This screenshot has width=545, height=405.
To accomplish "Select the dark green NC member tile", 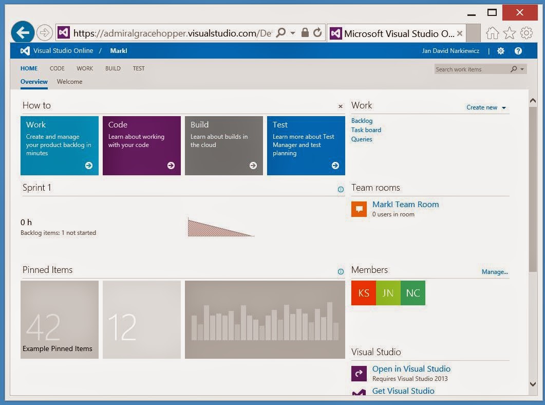I will (413, 293).
